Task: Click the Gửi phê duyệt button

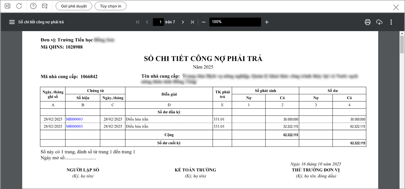Action: point(74,6)
